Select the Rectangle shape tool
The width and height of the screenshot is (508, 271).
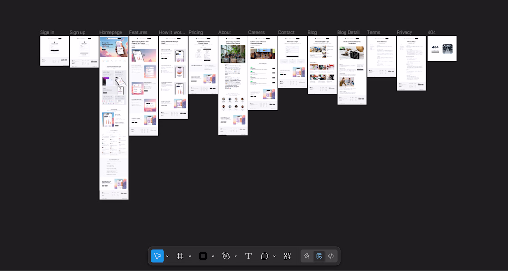[203, 256]
